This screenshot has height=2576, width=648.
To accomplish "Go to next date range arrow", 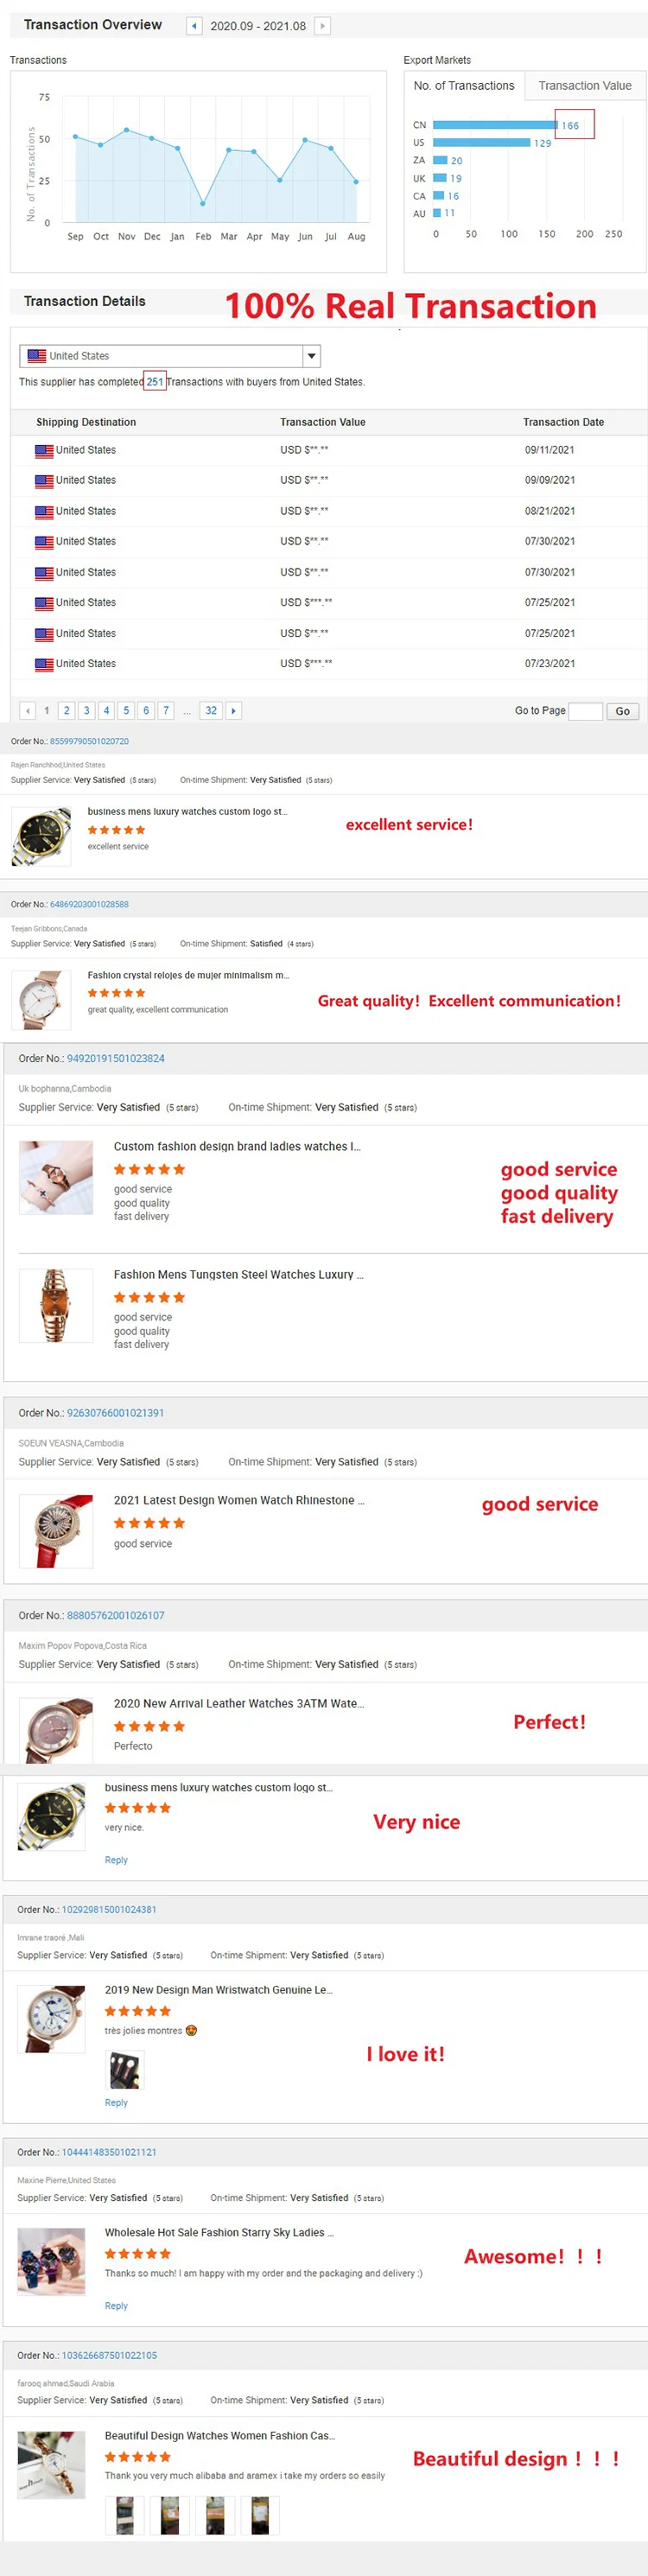I will click(322, 26).
